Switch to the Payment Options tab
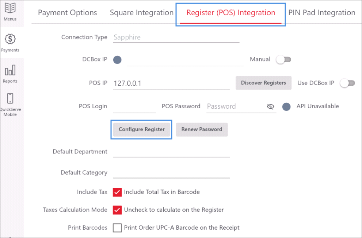The height and width of the screenshot is (238, 362). (x=68, y=13)
